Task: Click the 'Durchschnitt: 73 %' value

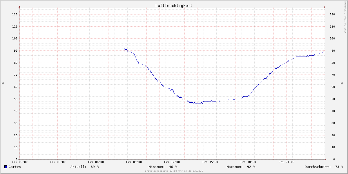Action: [324, 167]
